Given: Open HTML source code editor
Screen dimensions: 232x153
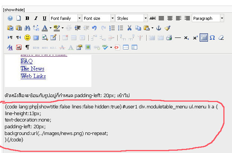Looking at the screenshot, I should coord(117,47).
